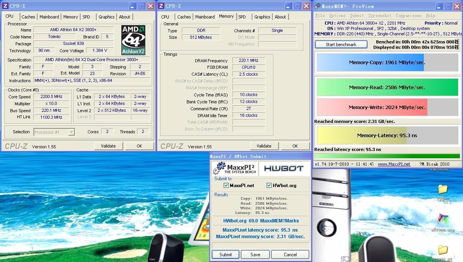
Task: Click Validate in the left CPU-Z window
Action: [108, 146]
